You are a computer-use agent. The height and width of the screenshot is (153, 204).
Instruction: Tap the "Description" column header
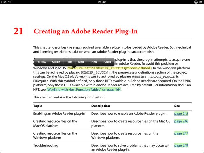pyautogui.click(x=101, y=106)
